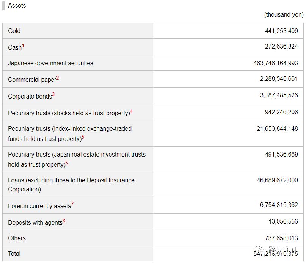Viewport: 306px width, 263px height.
Task: Open footnote 2 next to Commercial paper
Action: (58, 78)
